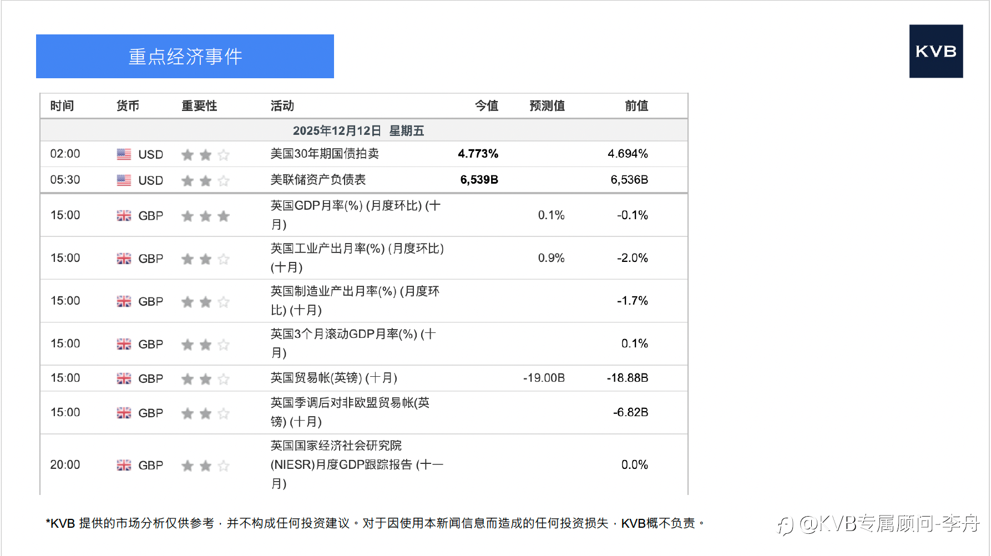This screenshot has width=991, height=556.
Task: Click the third star in the UK GDP row
Action: [224, 216]
